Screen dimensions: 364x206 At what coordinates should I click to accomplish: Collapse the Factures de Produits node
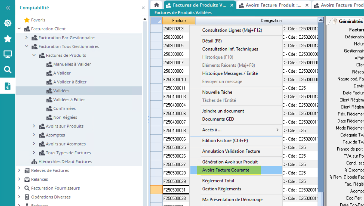34,55
